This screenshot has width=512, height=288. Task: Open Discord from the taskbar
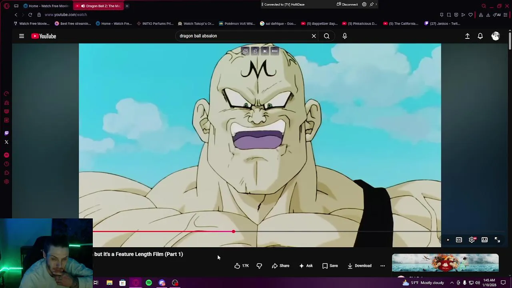[x=162, y=283]
